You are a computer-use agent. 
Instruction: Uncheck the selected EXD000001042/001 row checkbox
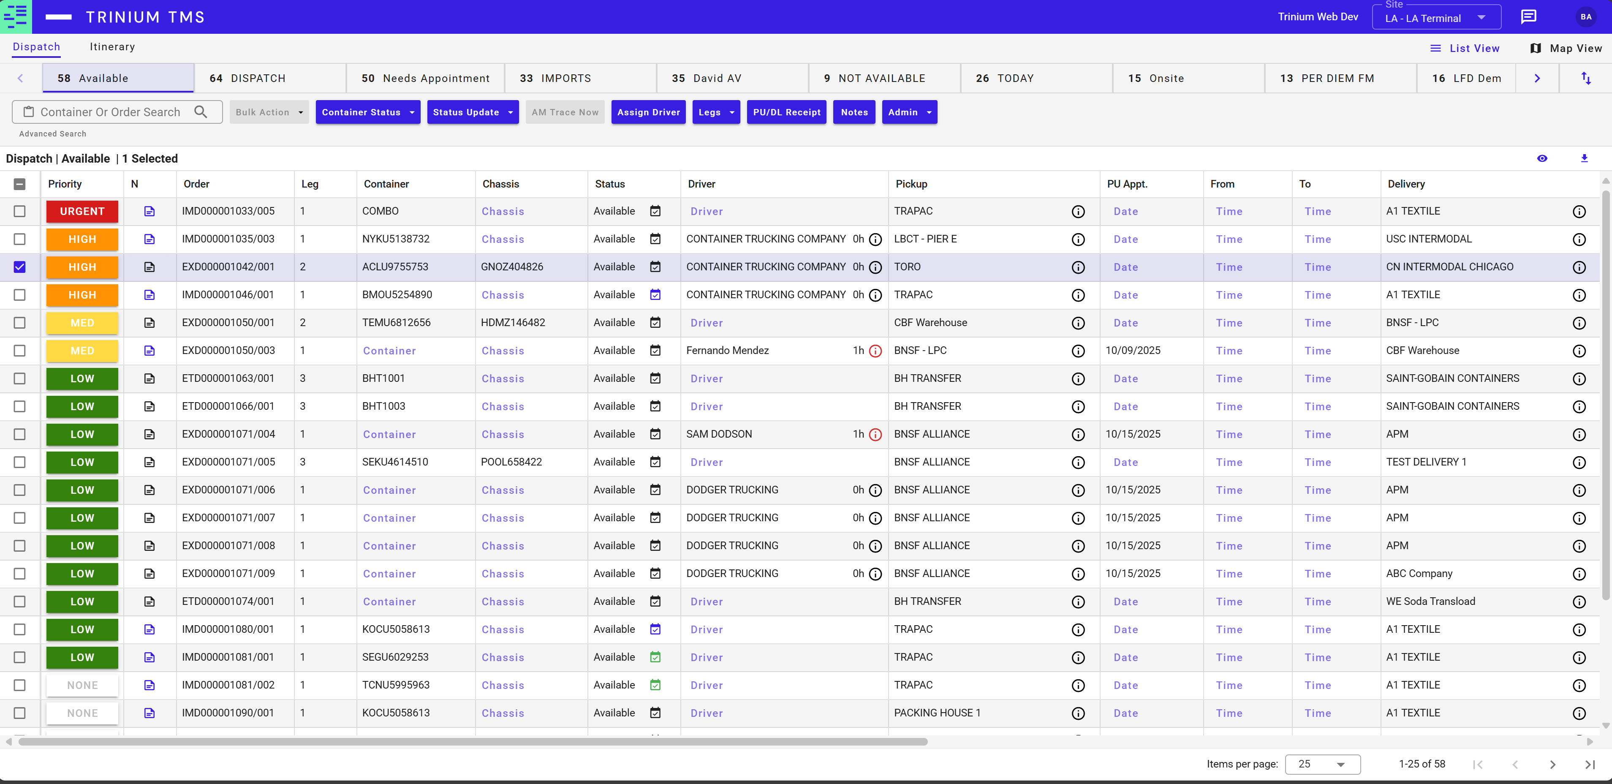click(20, 267)
